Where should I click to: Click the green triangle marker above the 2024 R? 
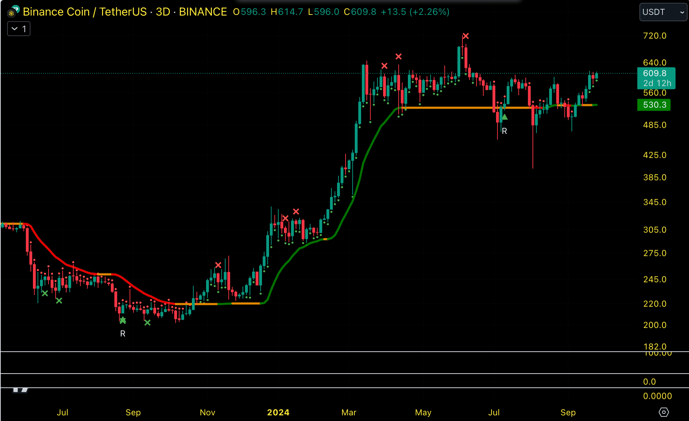click(x=505, y=117)
